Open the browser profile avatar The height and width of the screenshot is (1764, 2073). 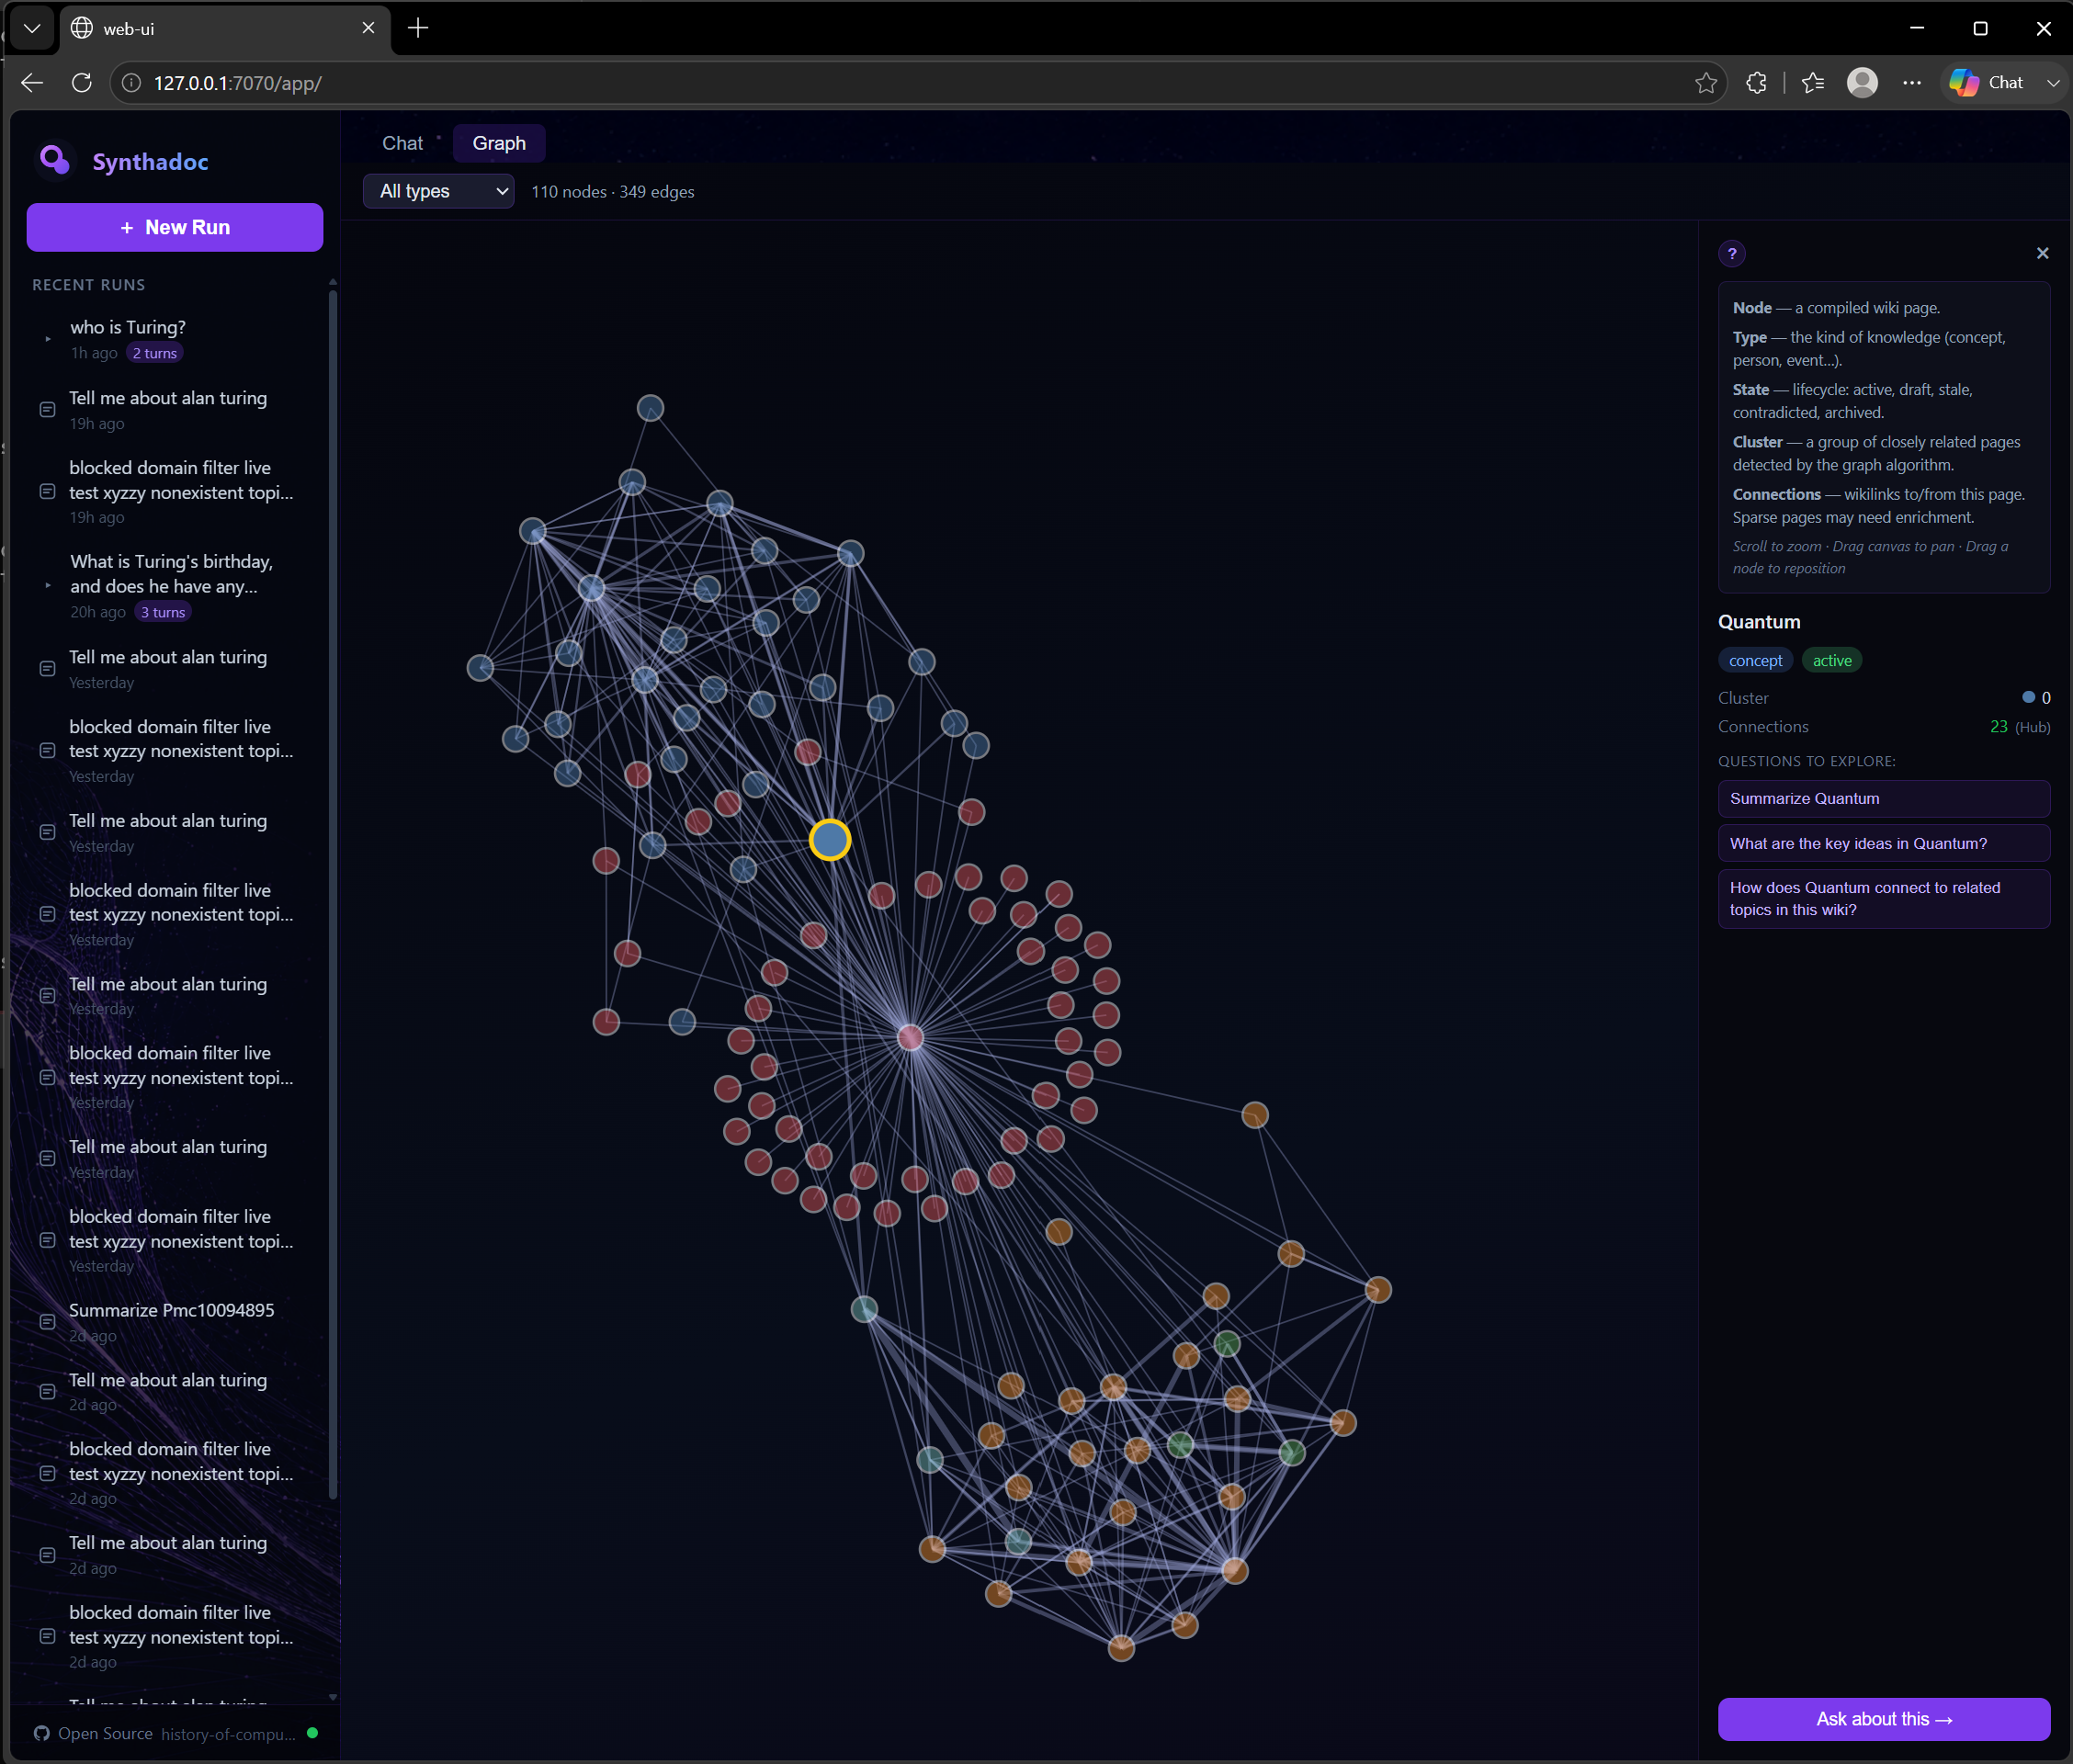pos(1862,83)
